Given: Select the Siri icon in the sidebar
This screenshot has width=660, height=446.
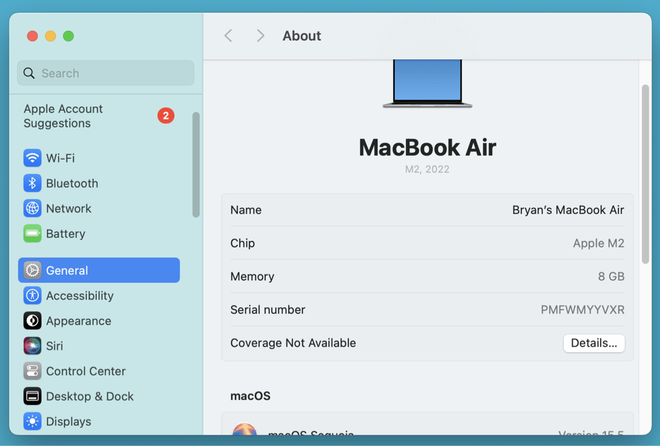Looking at the screenshot, I should (32, 345).
